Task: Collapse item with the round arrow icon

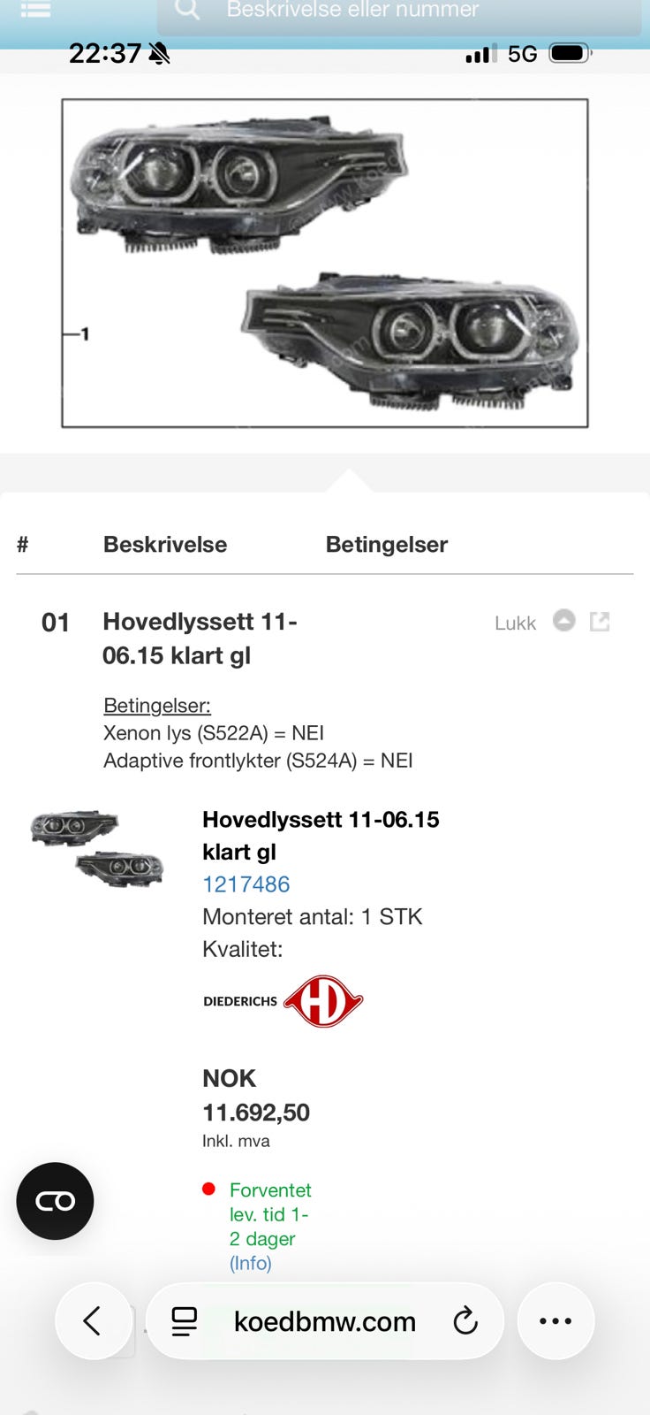Action: click(563, 621)
